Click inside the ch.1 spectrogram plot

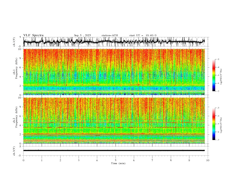coord(114,72)
